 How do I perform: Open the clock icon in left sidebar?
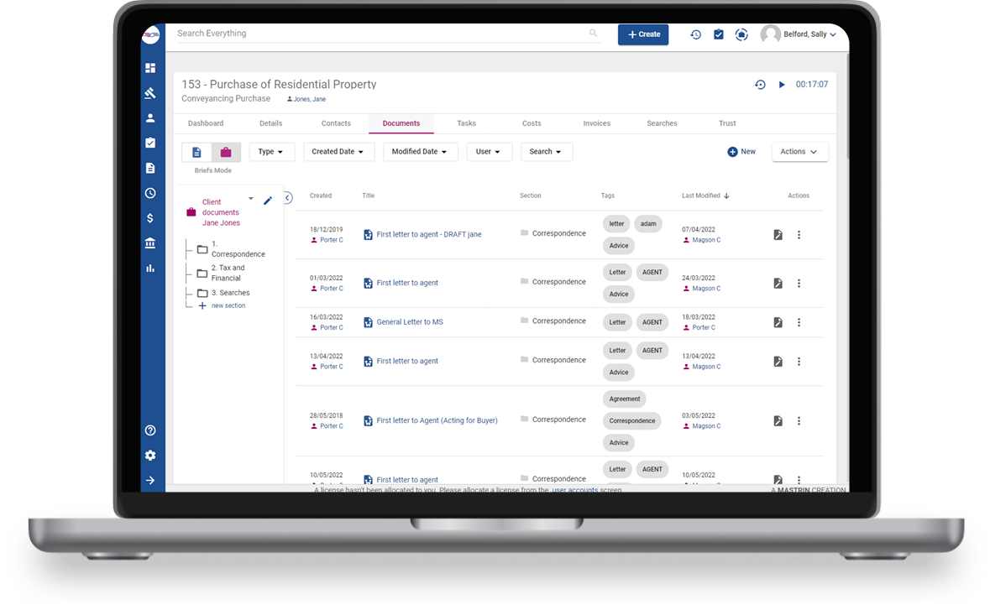(x=150, y=193)
